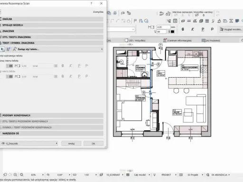Click the roof tool icon in toolbar
243x182 pixels.
(x=195, y=21)
